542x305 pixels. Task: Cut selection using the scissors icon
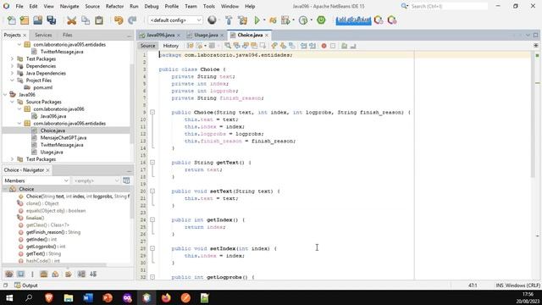[x=71, y=20]
